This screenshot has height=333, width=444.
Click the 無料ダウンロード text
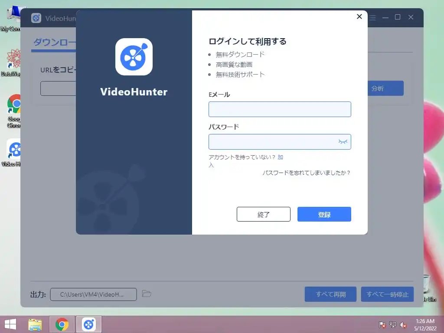[240, 54]
